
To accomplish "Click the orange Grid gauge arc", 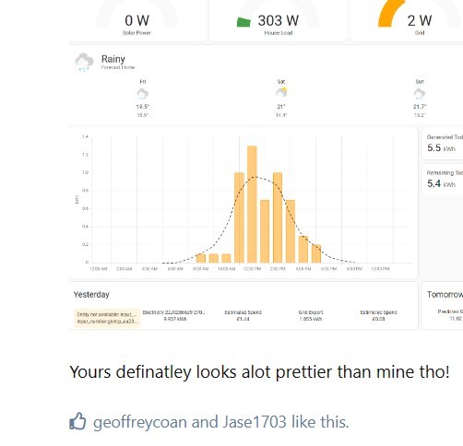I will 390,14.
